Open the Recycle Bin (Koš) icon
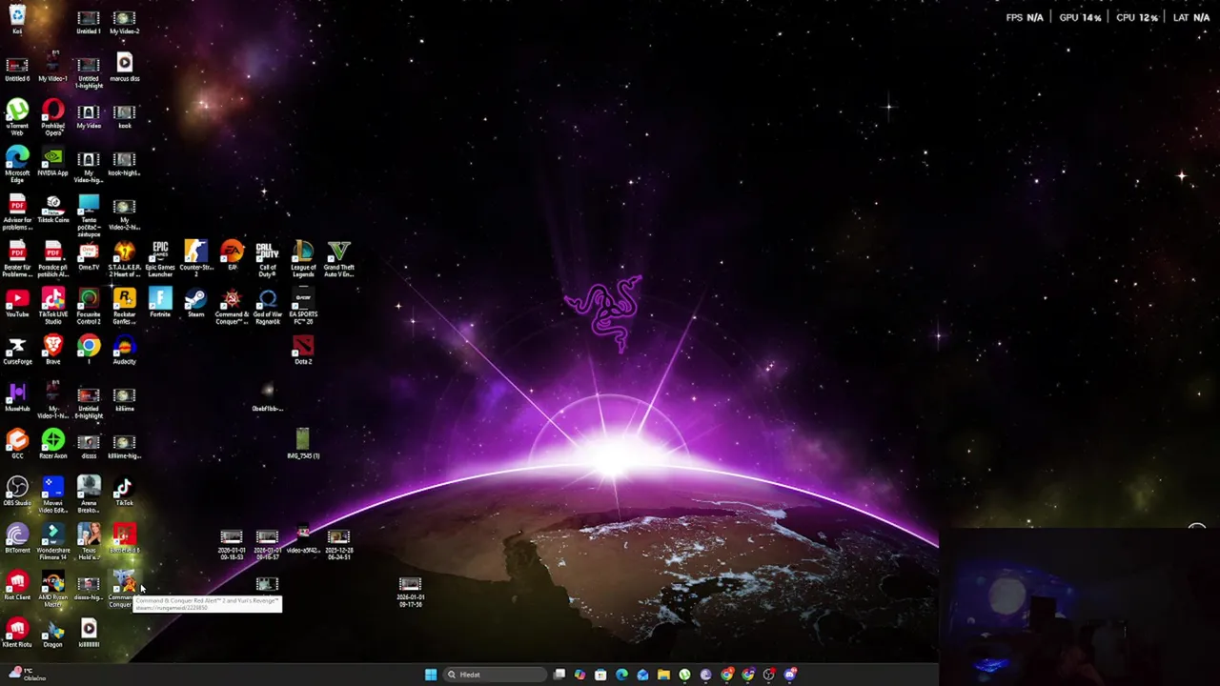This screenshot has height=686, width=1220. [17, 19]
